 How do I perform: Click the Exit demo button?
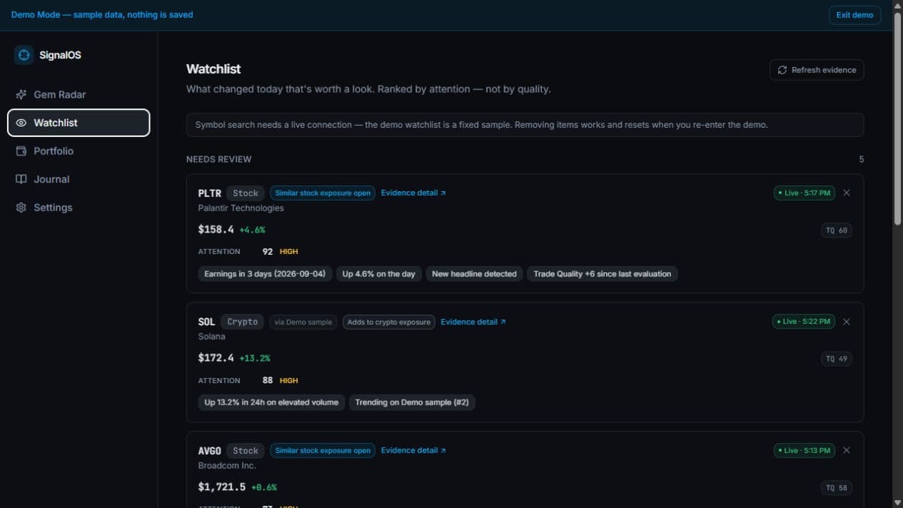click(x=854, y=15)
